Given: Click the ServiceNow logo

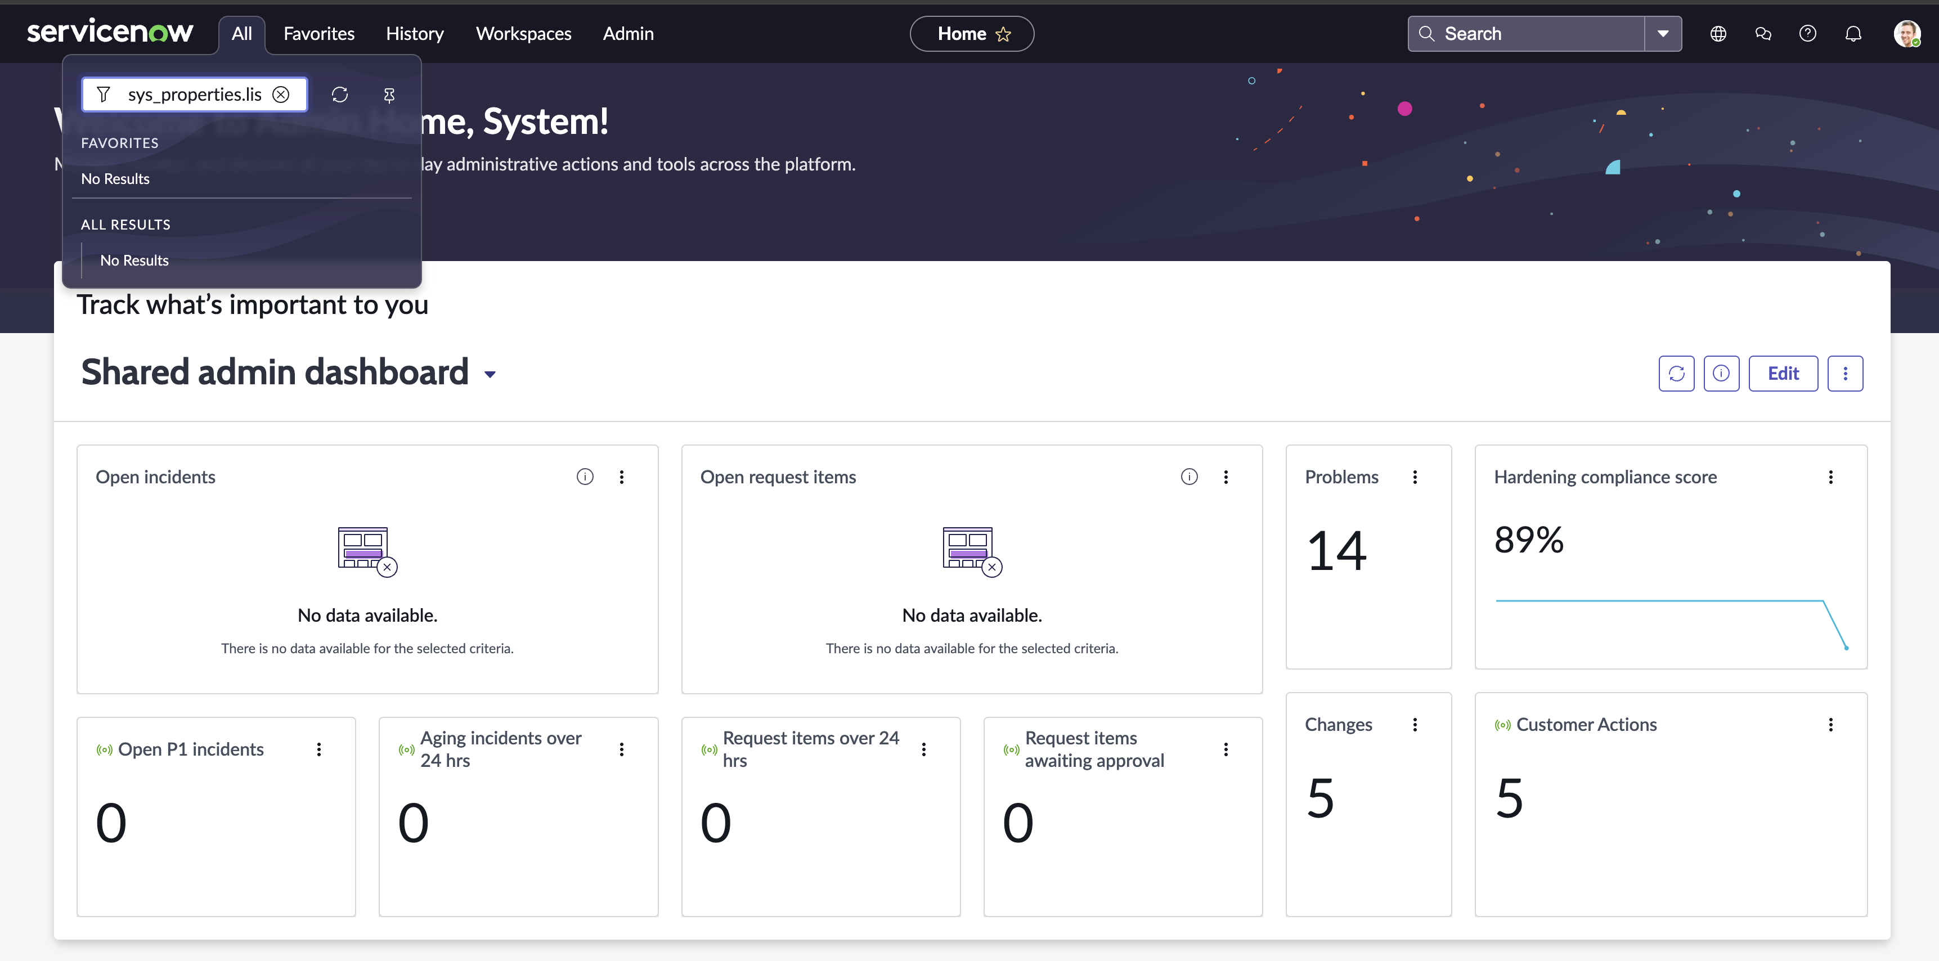Looking at the screenshot, I should coord(110,32).
